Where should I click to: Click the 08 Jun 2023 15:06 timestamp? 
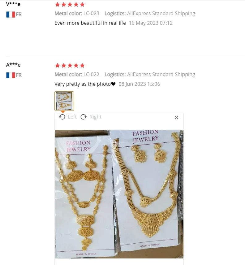[x=139, y=84]
